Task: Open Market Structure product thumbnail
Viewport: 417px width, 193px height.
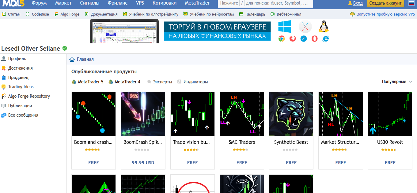Action: (341, 114)
